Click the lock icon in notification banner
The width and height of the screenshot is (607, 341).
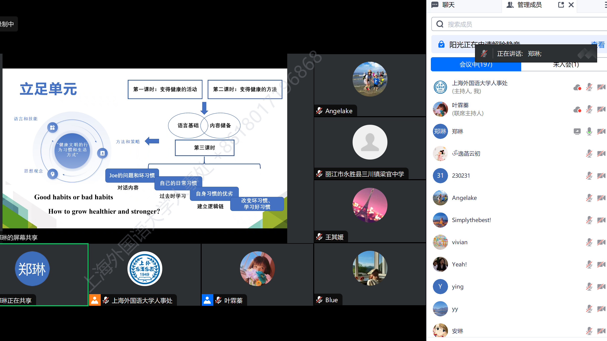pos(441,44)
